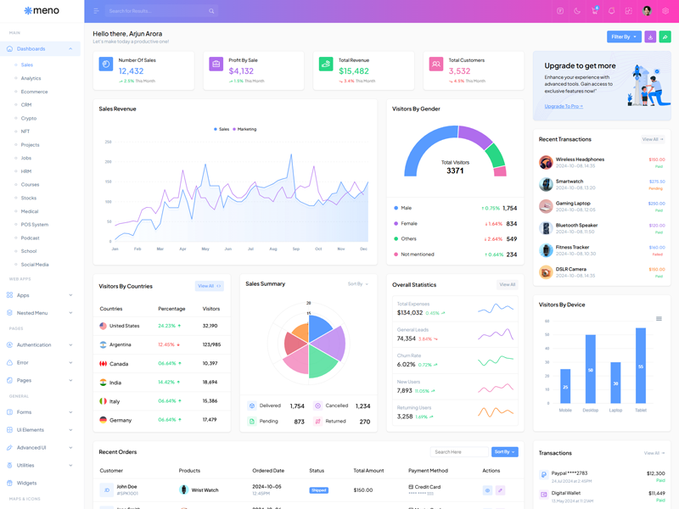The width and height of the screenshot is (679, 509).
Task: Toggle the Marketing legend in revenue chart
Action: tap(244, 129)
